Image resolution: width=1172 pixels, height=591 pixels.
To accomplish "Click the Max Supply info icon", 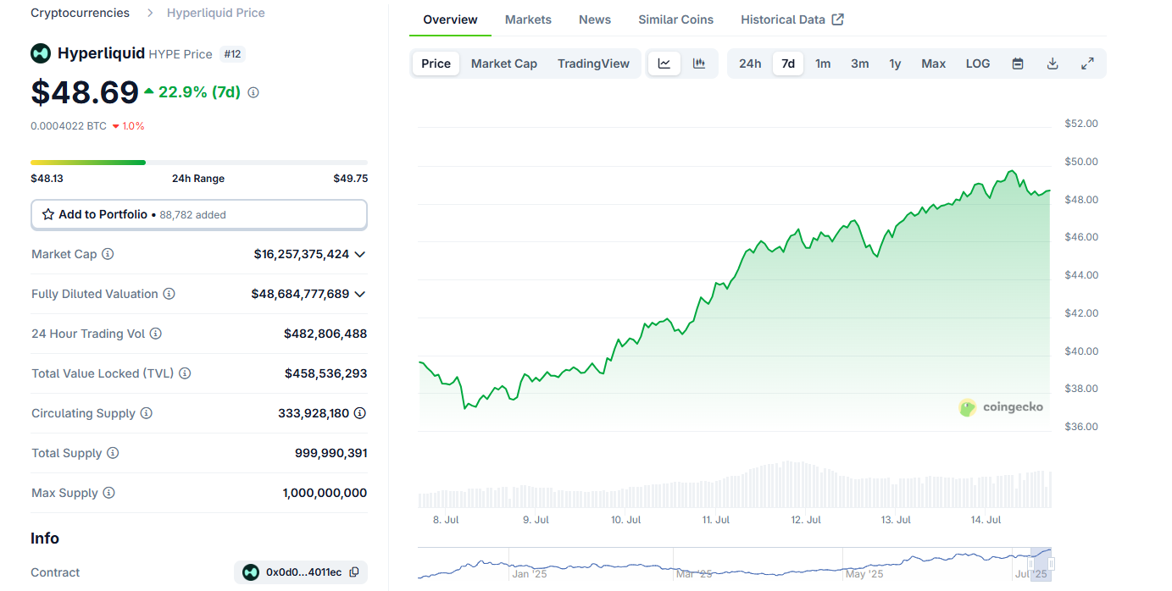I will [108, 493].
